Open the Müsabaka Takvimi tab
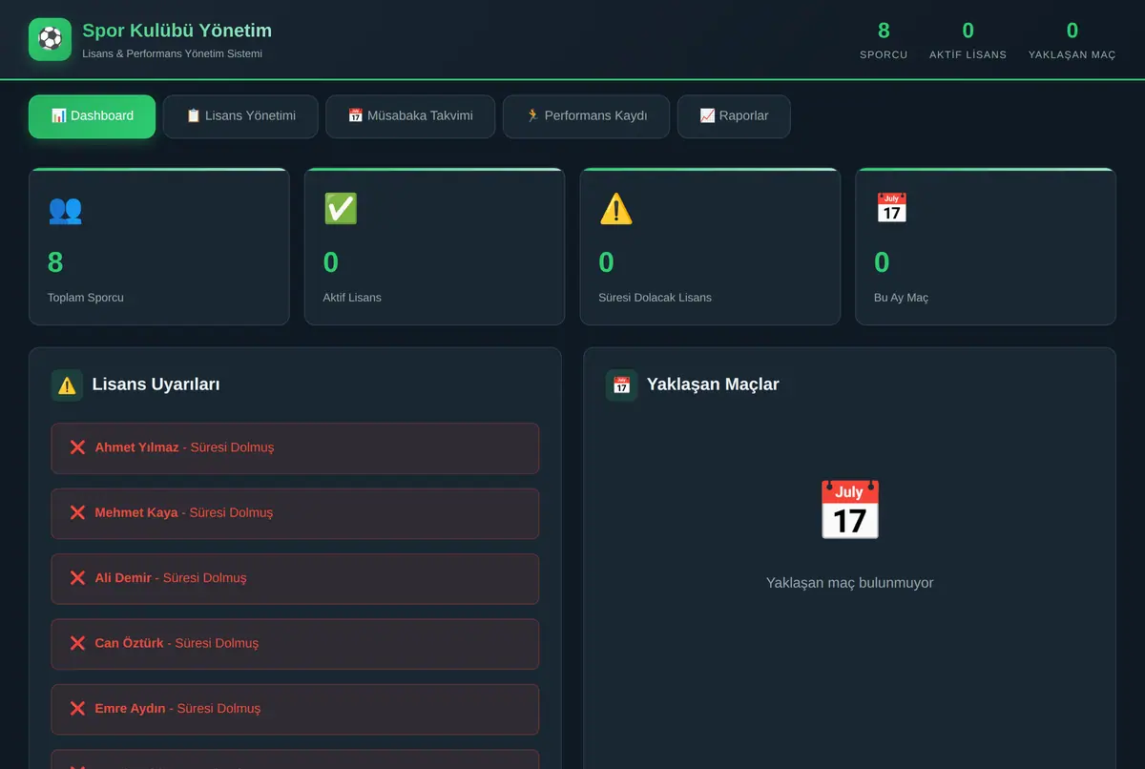 coord(410,116)
